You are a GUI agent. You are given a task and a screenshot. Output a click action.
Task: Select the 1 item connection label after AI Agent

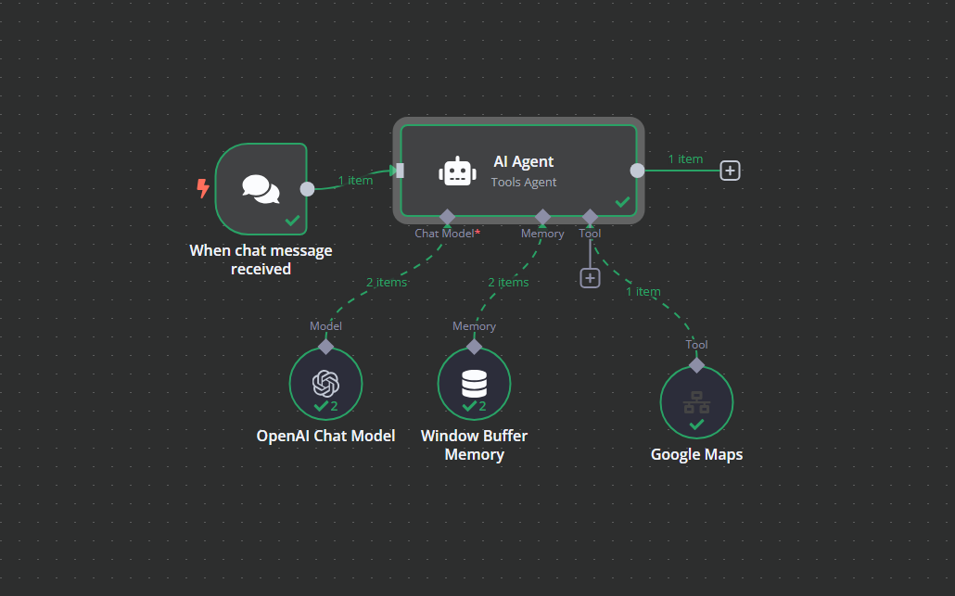tap(685, 159)
